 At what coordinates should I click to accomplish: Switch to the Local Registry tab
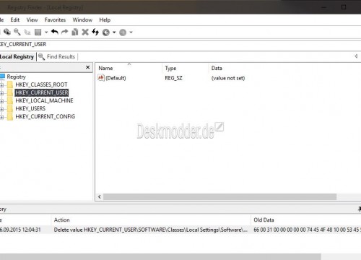click(x=17, y=56)
